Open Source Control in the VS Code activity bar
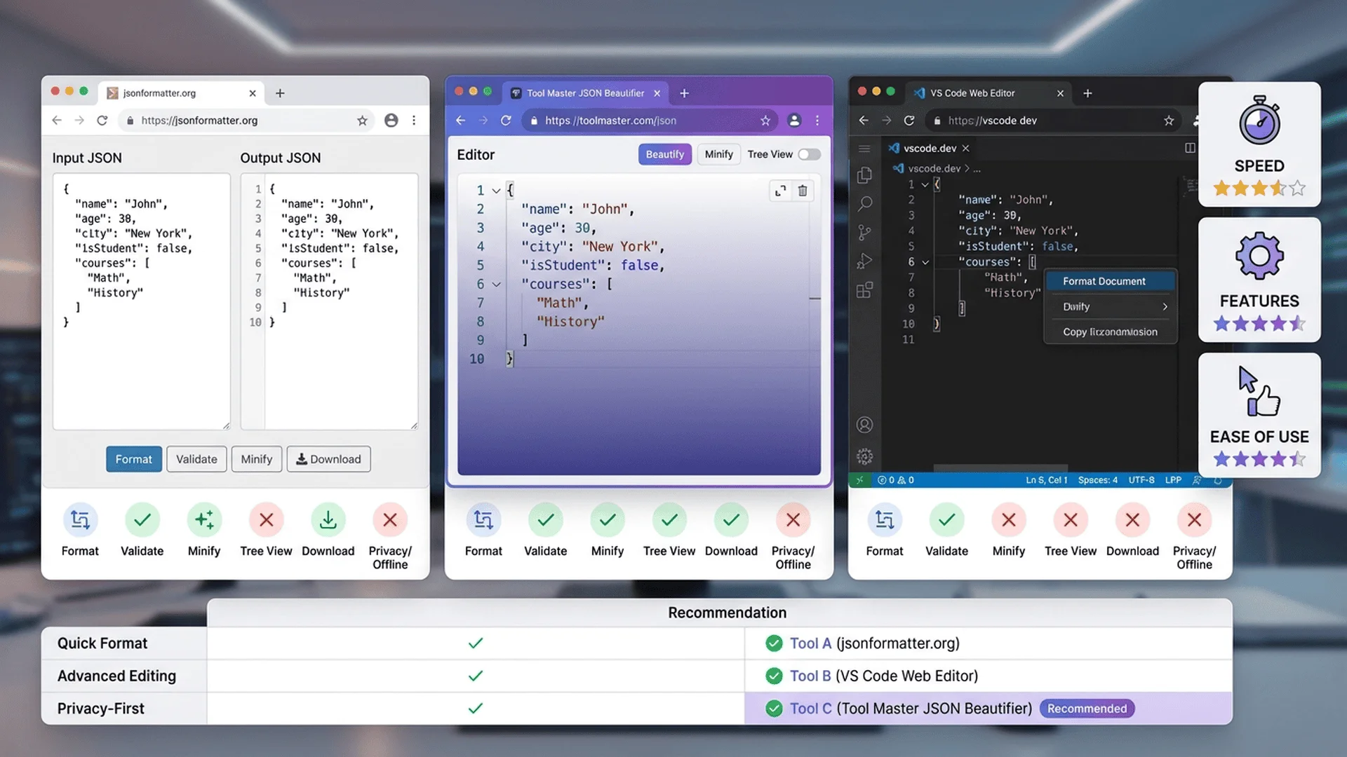This screenshot has width=1347, height=757. (x=865, y=233)
